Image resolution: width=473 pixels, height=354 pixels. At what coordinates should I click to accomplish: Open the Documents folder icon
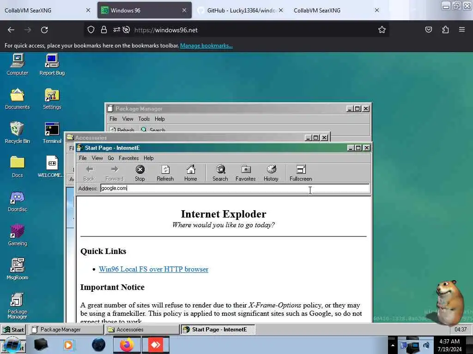[x=17, y=99]
